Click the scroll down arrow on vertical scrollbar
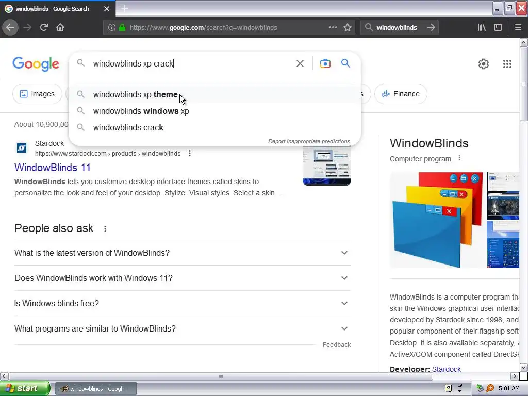528x396 pixels. 524,367
